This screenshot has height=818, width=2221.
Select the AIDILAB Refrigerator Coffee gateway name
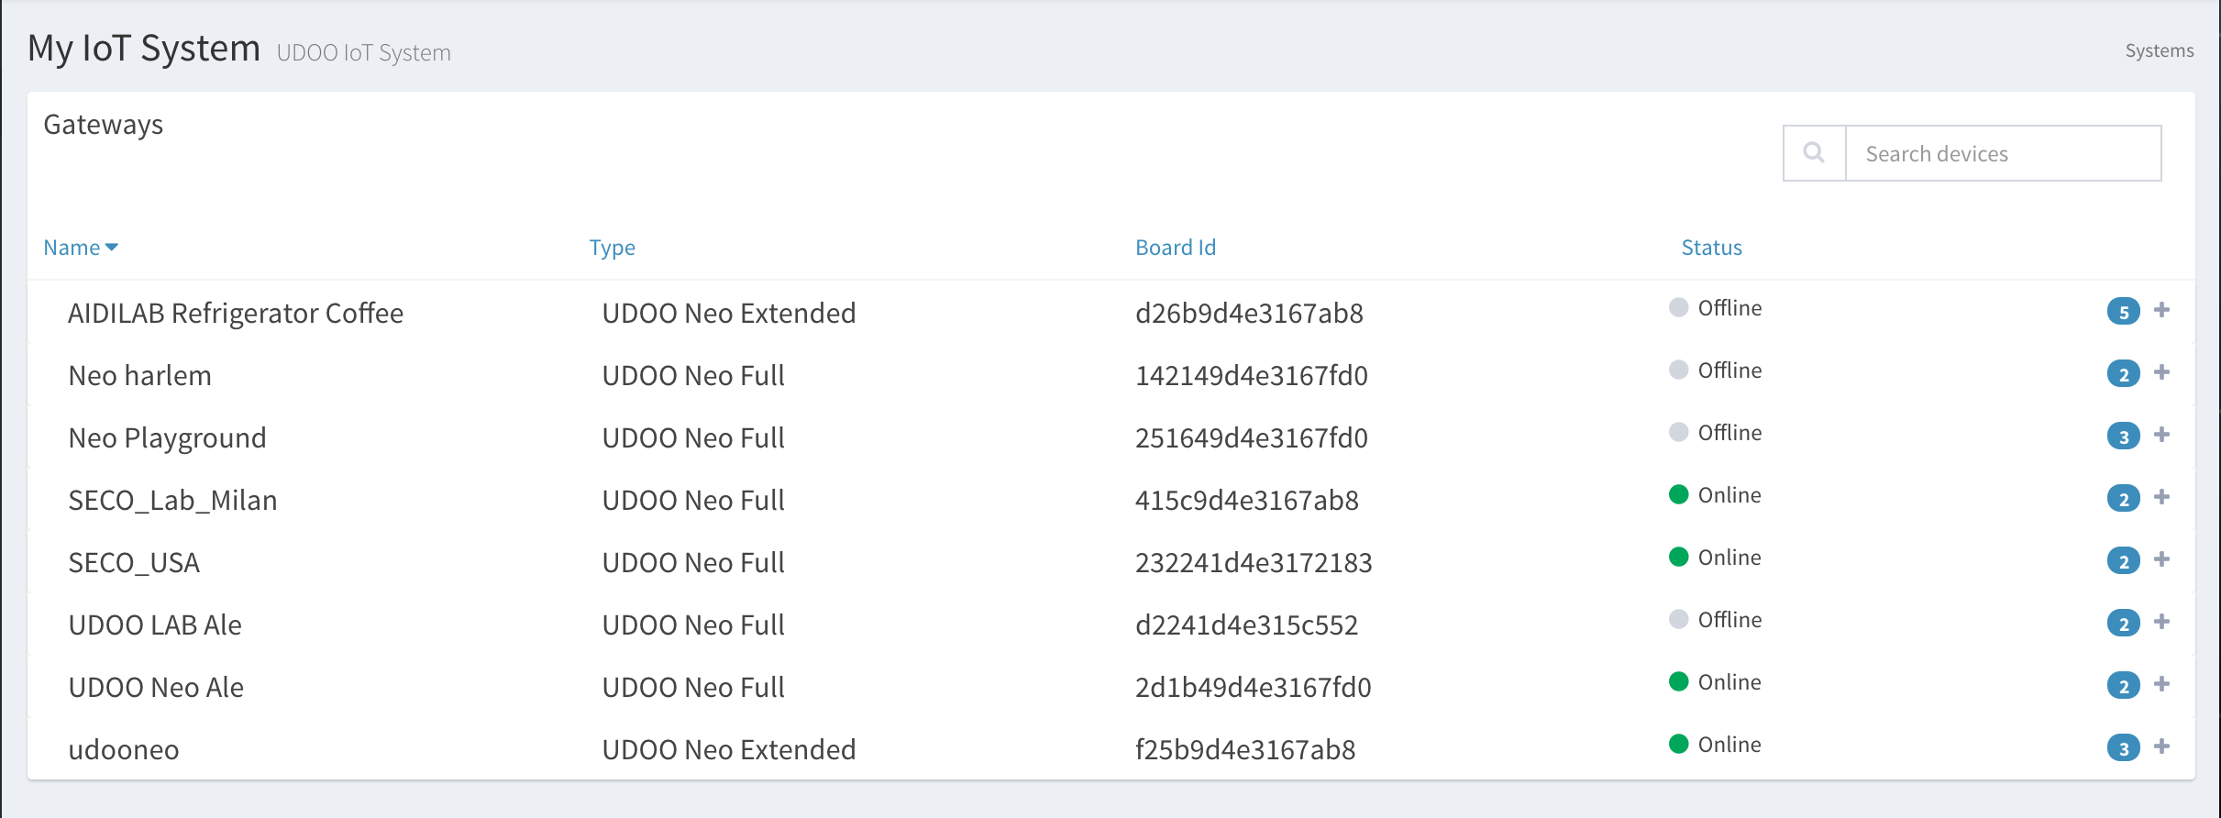tap(236, 314)
